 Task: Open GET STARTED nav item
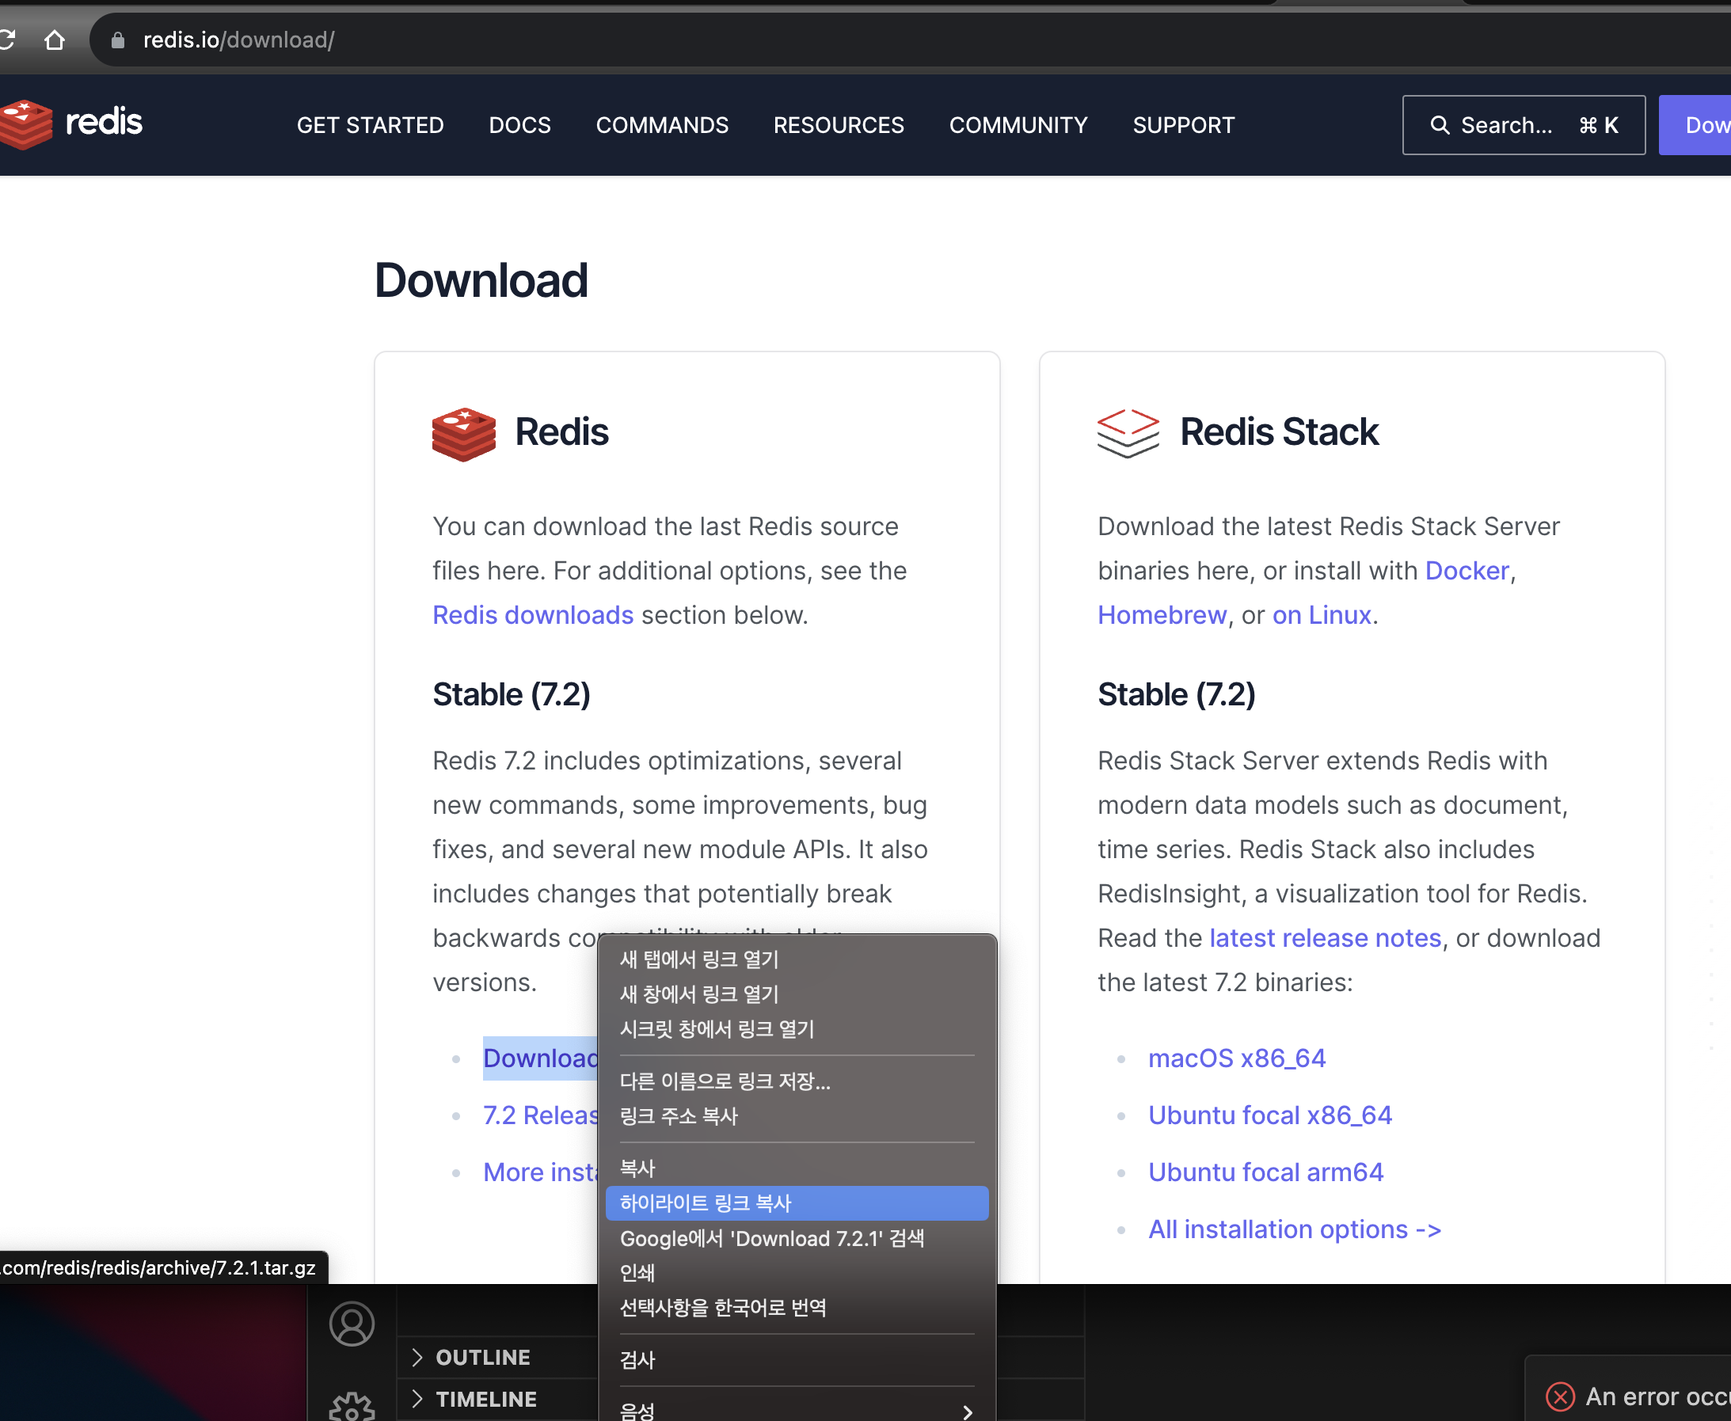[x=370, y=125]
